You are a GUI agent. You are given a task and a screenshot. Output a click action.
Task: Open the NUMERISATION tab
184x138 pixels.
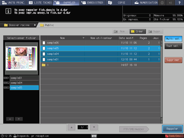pos(145,2)
